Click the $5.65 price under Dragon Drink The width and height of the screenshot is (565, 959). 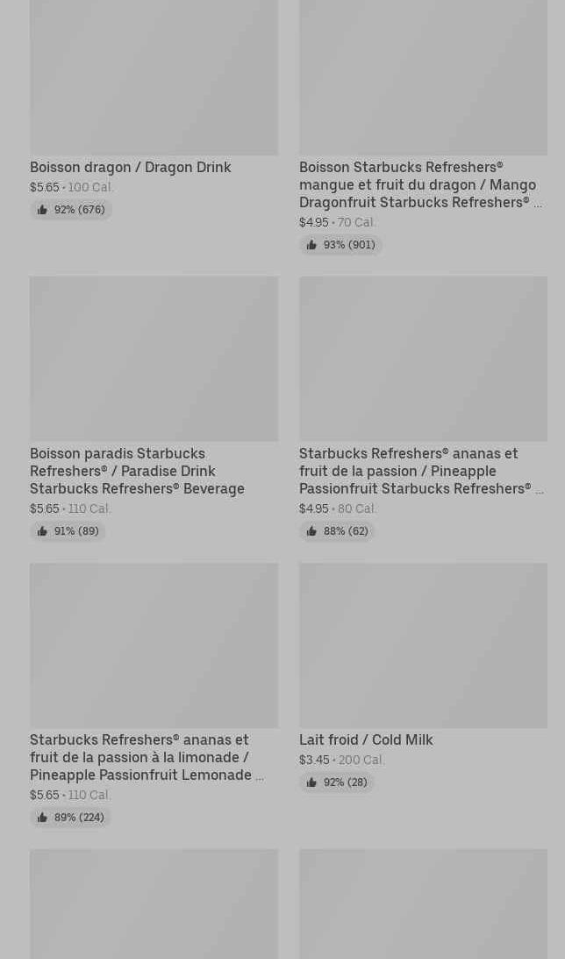45,187
